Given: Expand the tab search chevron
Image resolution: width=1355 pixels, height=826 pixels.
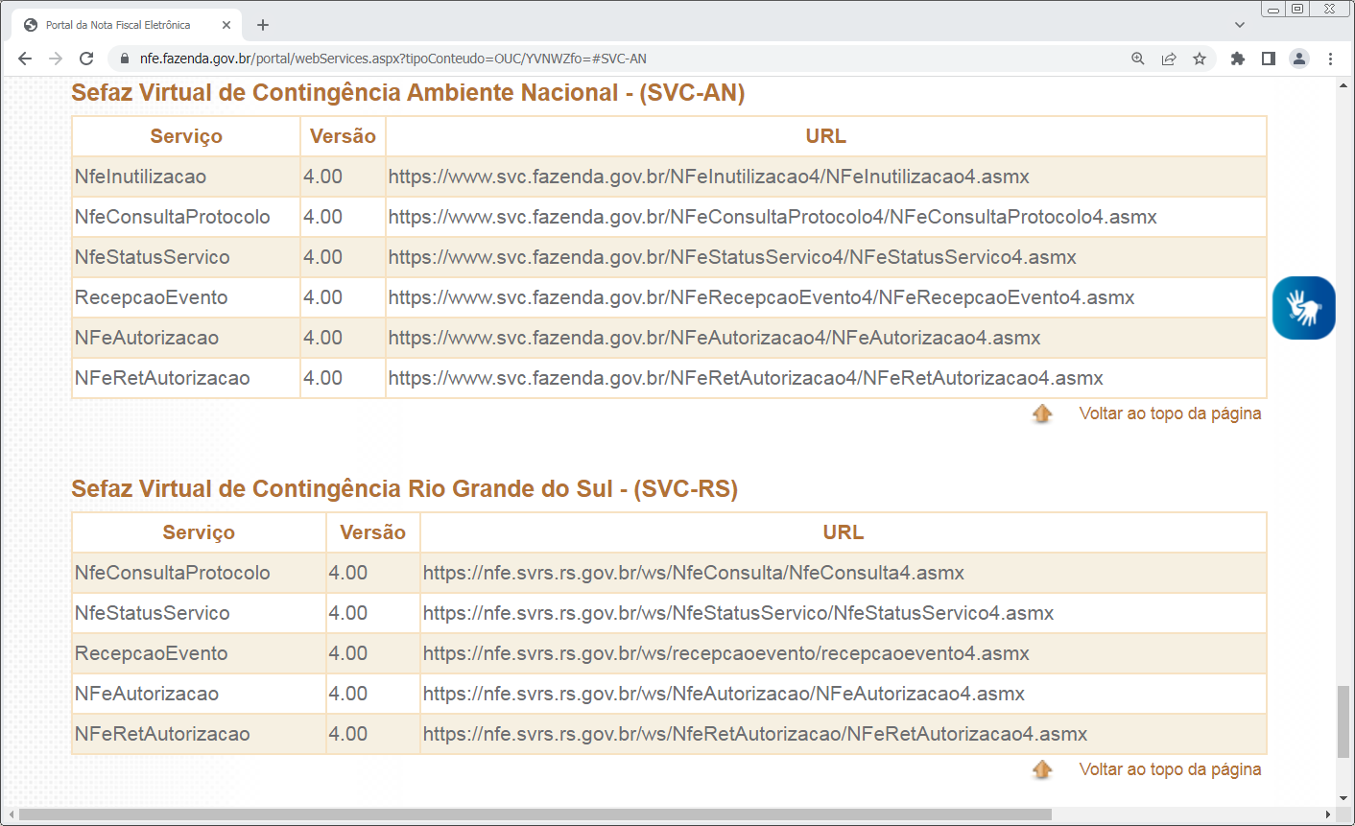Looking at the screenshot, I should click(x=1240, y=25).
